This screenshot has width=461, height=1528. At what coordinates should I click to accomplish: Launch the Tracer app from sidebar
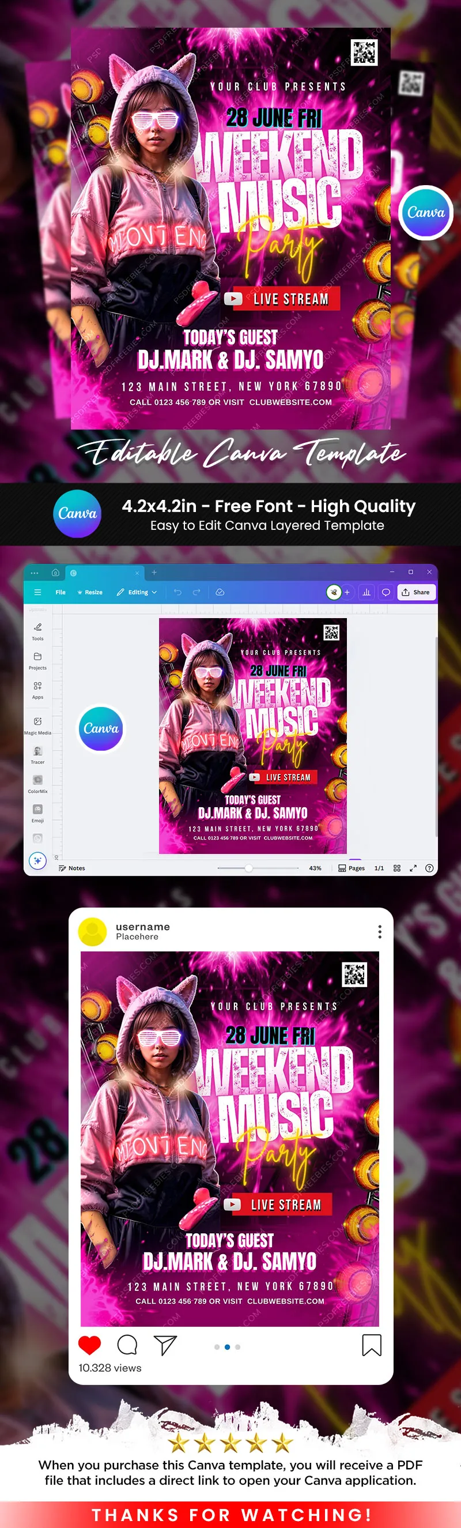pyautogui.click(x=37, y=754)
